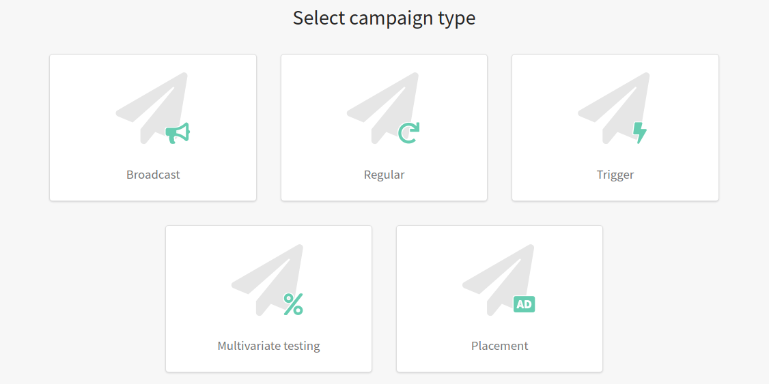Choose the Trigger campaign type card
The image size is (769, 384).
click(615, 128)
